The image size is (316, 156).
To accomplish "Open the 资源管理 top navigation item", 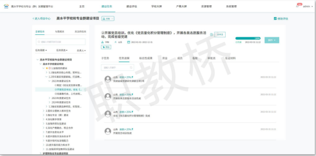I will [x=206, y=7].
